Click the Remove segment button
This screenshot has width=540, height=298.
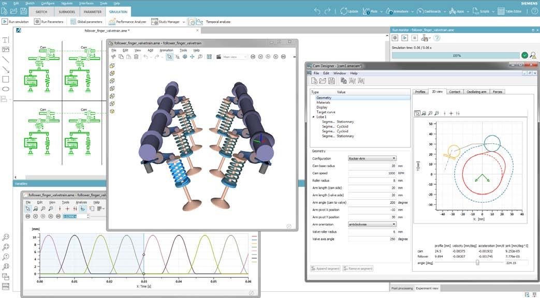[x=358, y=269]
